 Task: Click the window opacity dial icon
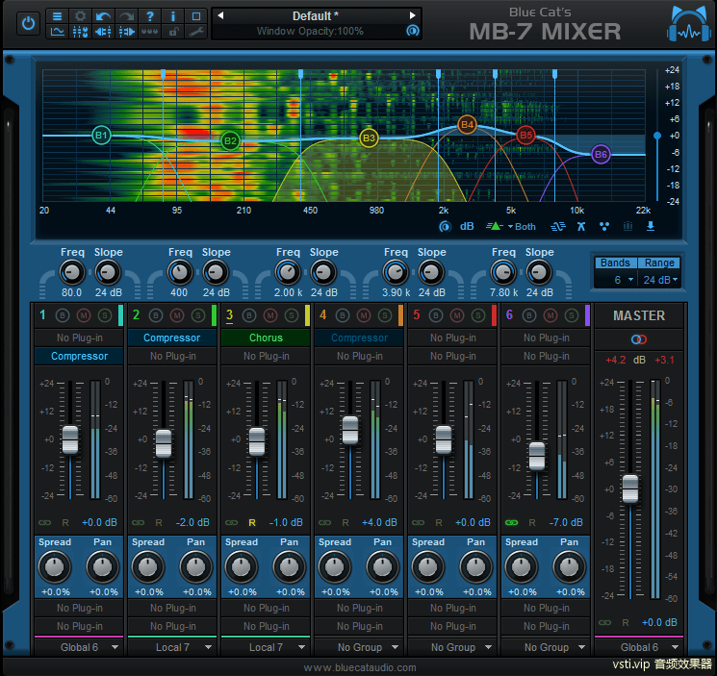(x=413, y=31)
